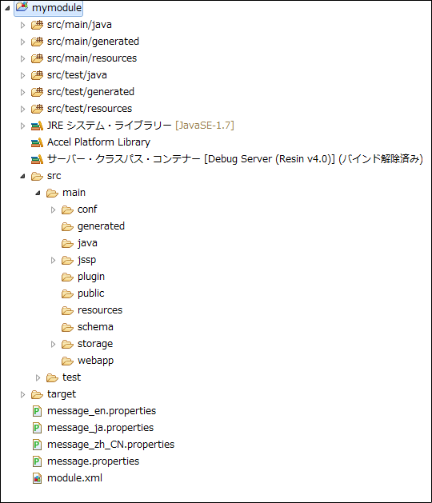Click the jssp folder icon
The height and width of the screenshot is (503, 432).
tap(67, 260)
